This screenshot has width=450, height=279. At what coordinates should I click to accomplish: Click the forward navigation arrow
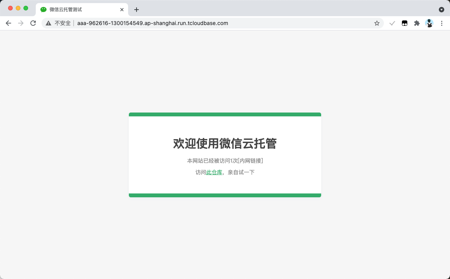(21, 23)
